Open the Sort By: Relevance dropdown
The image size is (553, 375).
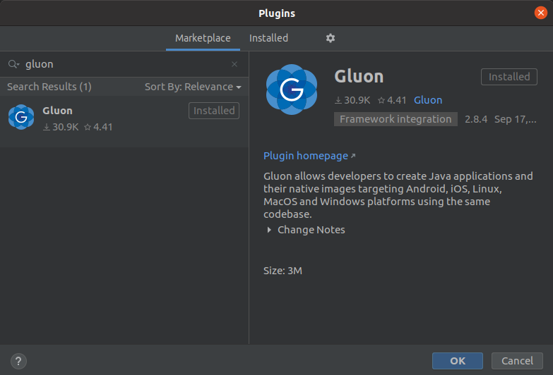[x=193, y=87]
